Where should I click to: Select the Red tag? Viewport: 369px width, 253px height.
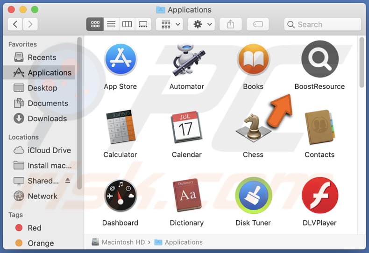tap(39, 228)
